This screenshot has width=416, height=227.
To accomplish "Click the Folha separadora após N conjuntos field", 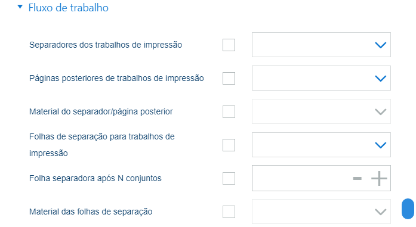I will pyautogui.click(x=321, y=178).
